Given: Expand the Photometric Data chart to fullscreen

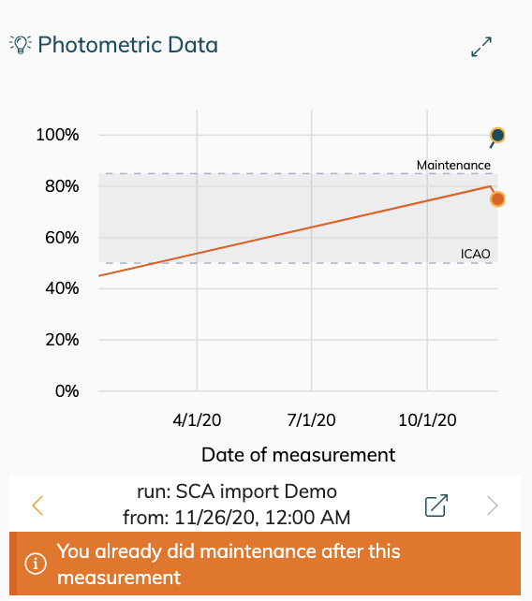Looking at the screenshot, I should tap(481, 47).
